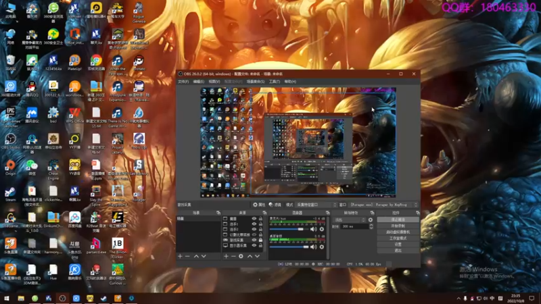Screen dimensions: 541x304
Task: Open the 窗口 Forager.exe window dropdown
Action: [383, 205]
